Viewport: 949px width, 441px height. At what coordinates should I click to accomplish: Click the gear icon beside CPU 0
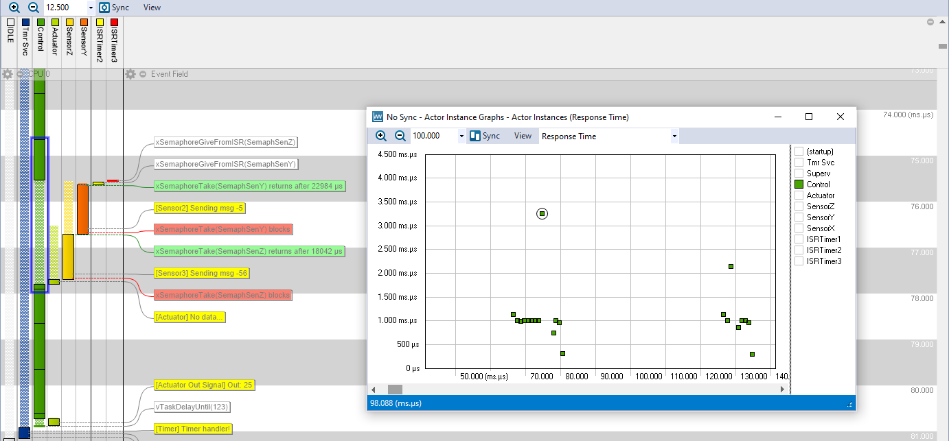8,74
